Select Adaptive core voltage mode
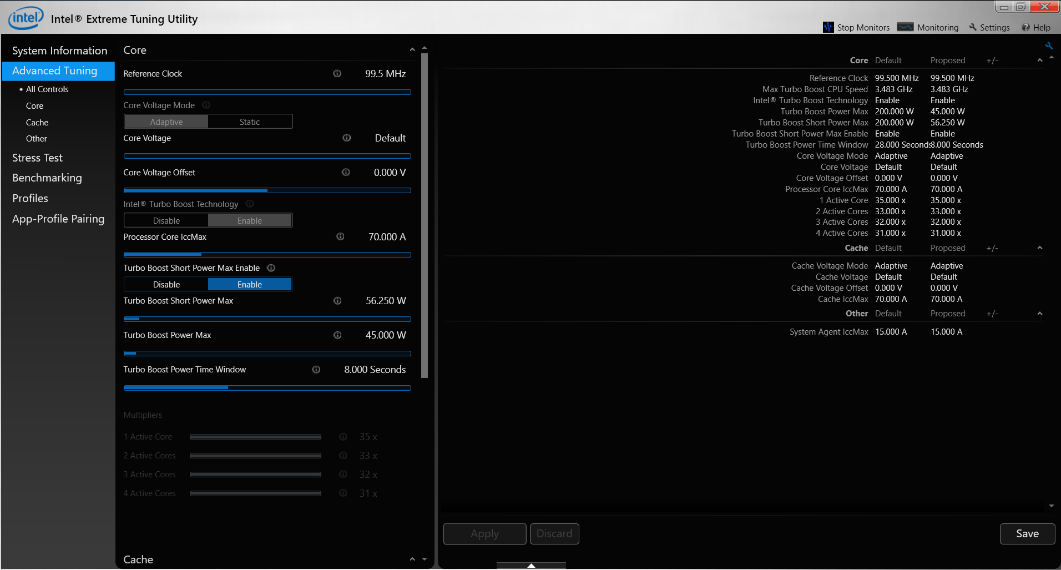This screenshot has width=1061, height=570. click(x=166, y=122)
